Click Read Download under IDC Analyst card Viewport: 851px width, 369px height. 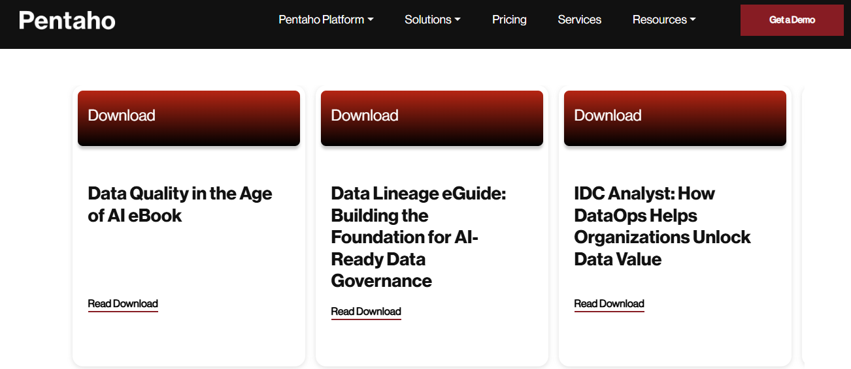pos(609,304)
